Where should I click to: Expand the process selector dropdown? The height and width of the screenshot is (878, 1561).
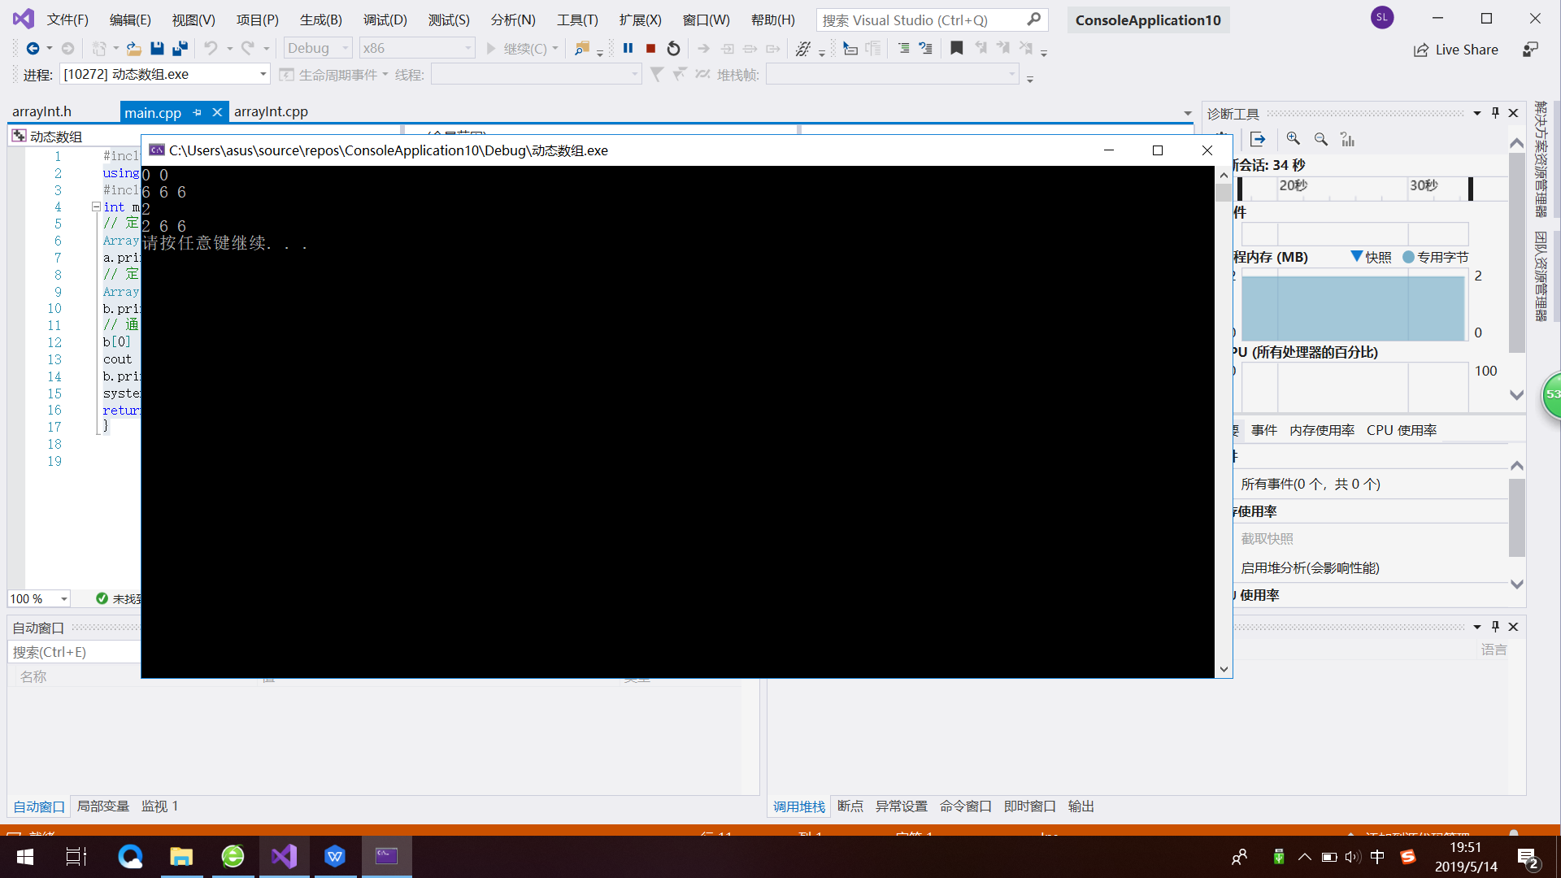pyautogui.click(x=263, y=74)
